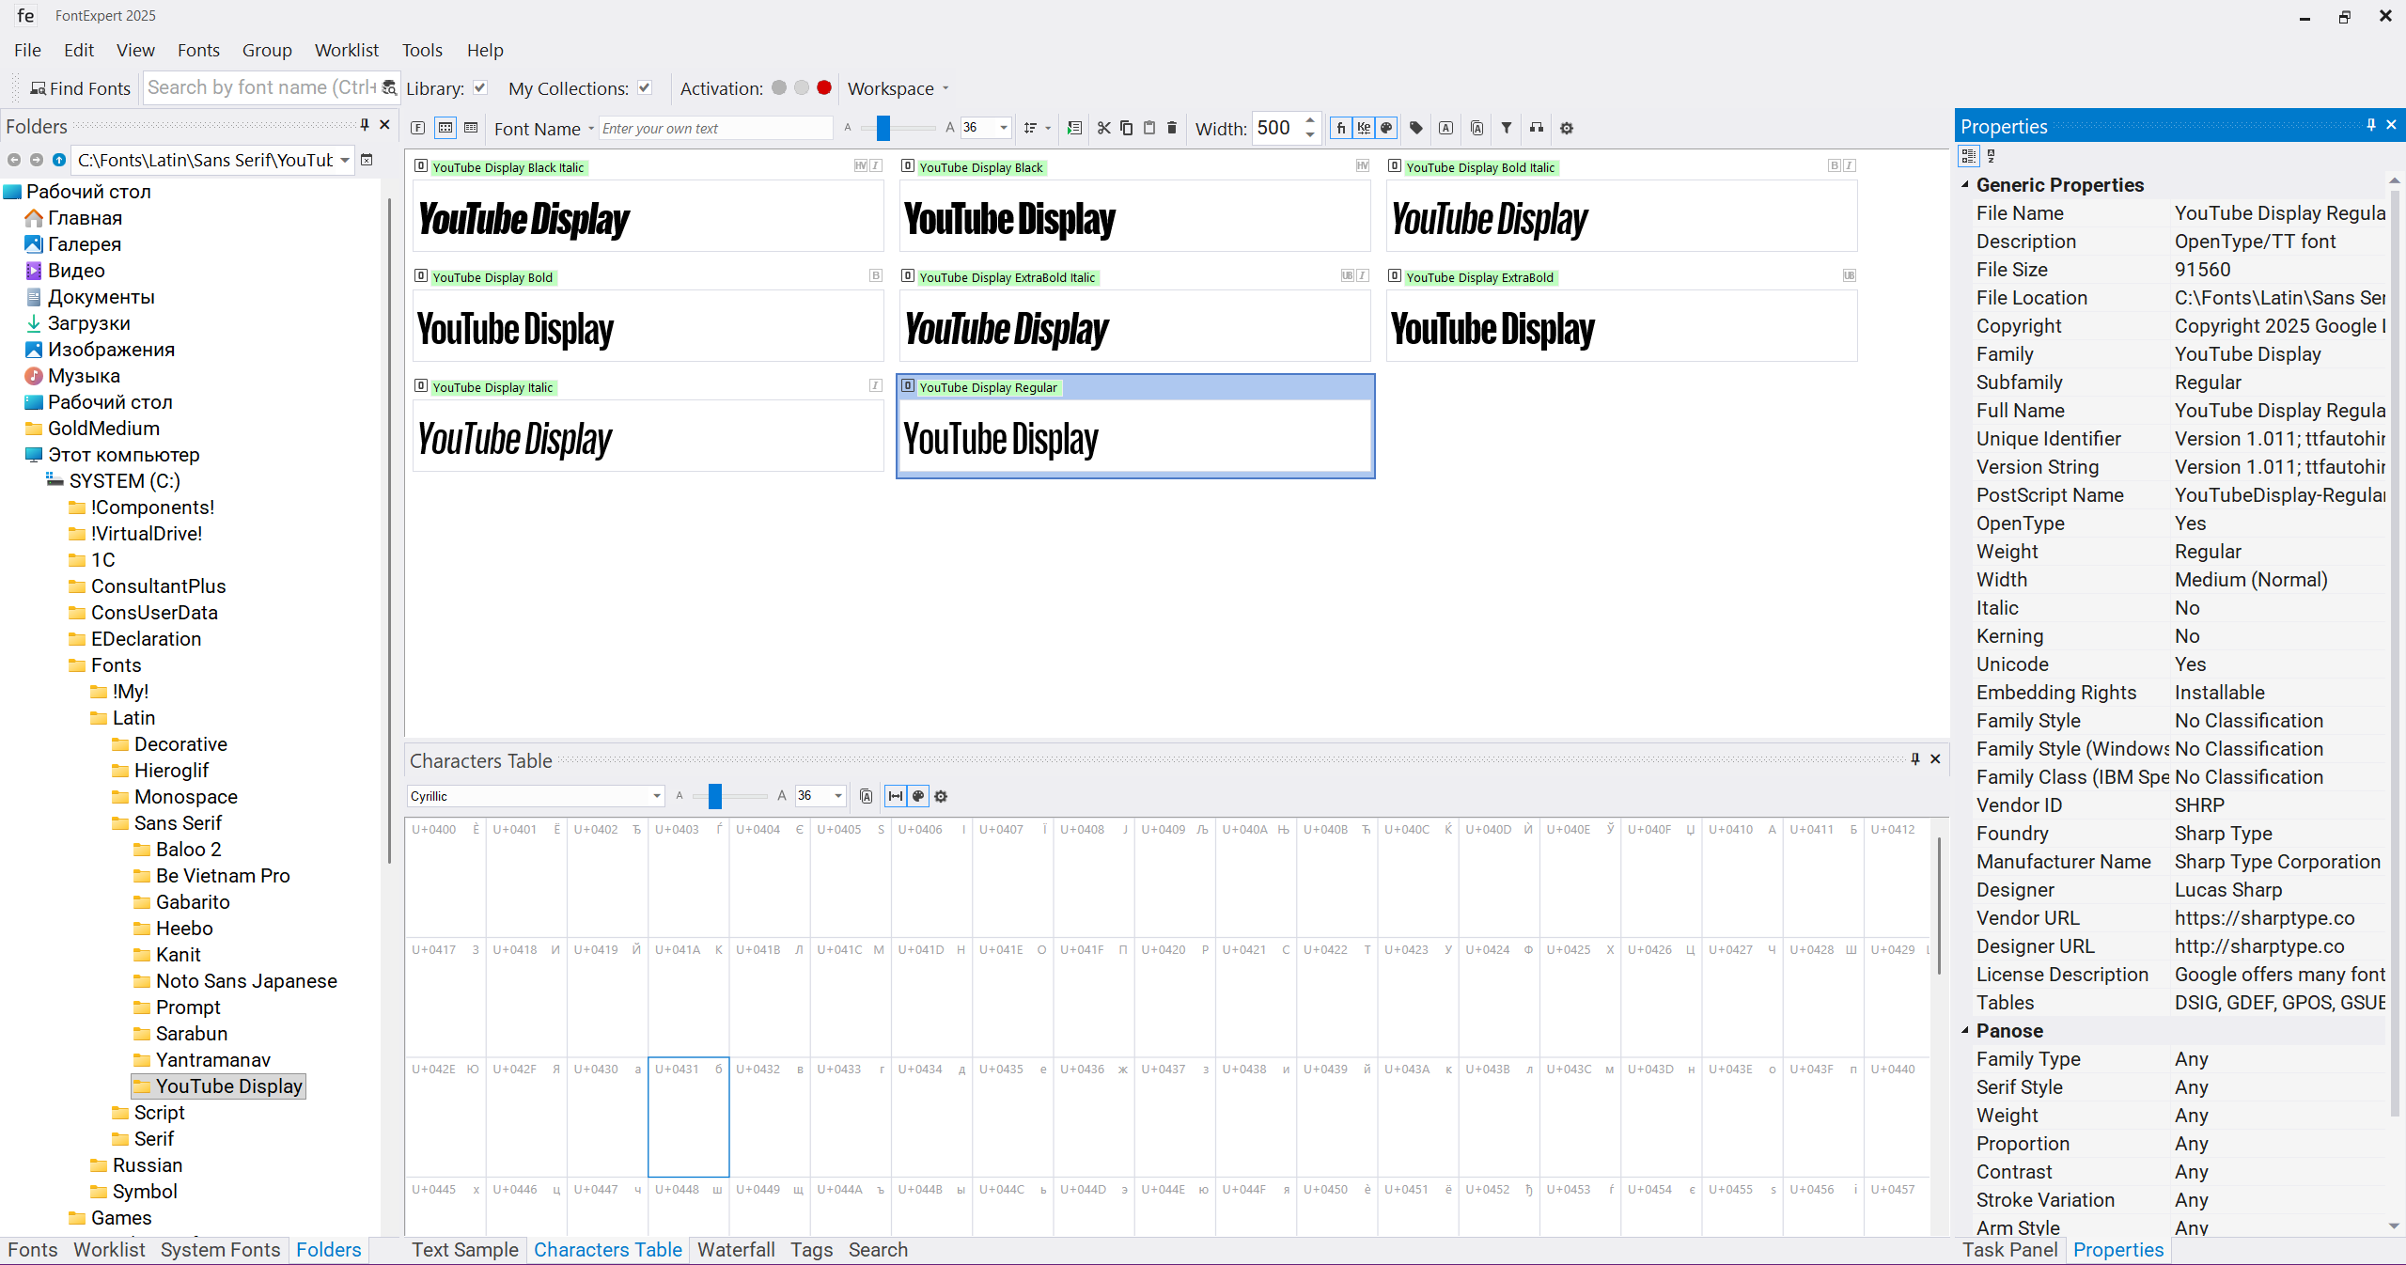Open the Workspace dropdown
The image size is (2406, 1265).
click(x=898, y=88)
